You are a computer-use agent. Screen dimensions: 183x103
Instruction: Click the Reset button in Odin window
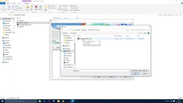pos(111,77)
